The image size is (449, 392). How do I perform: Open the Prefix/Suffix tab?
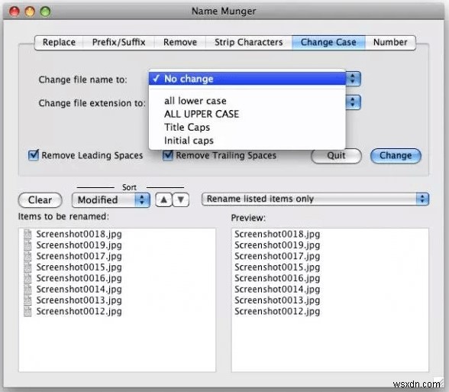[118, 43]
